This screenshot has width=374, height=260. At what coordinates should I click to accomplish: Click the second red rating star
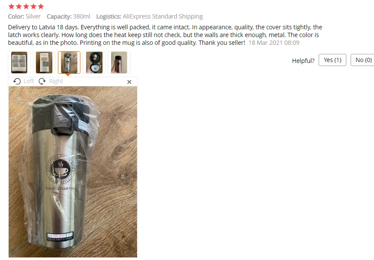(x=19, y=6)
